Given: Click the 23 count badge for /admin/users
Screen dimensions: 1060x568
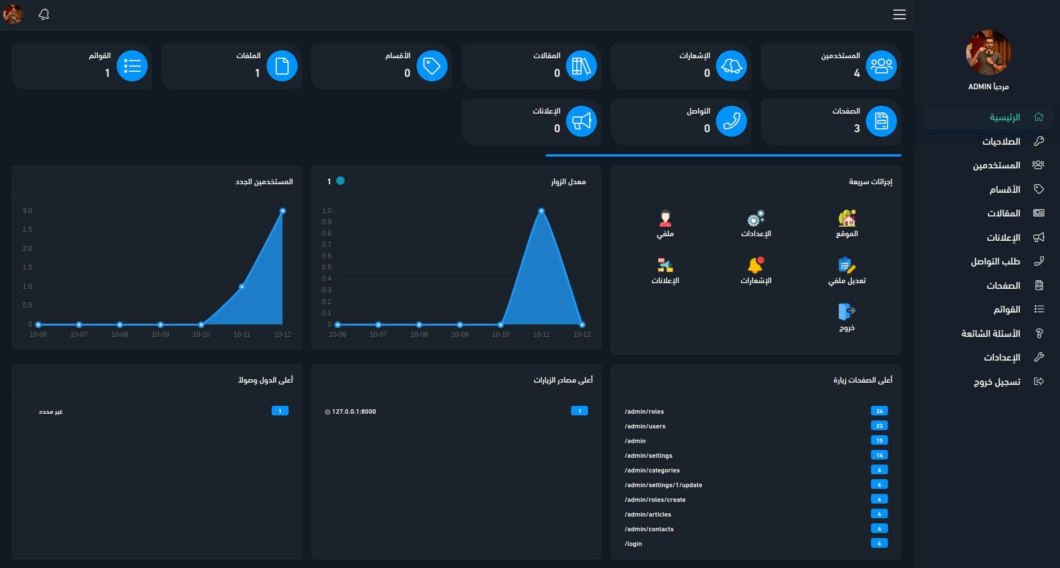Looking at the screenshot, I should click(879, 426).
